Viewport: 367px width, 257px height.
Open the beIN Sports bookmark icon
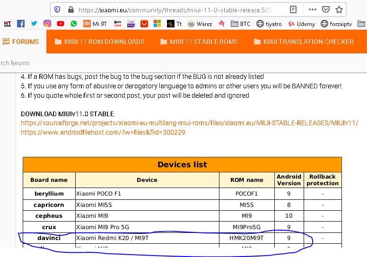click(x=131, y=24)
